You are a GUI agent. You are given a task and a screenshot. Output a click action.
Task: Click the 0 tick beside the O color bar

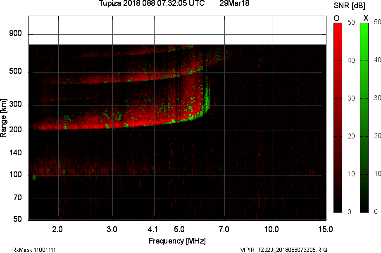[350, 212]
